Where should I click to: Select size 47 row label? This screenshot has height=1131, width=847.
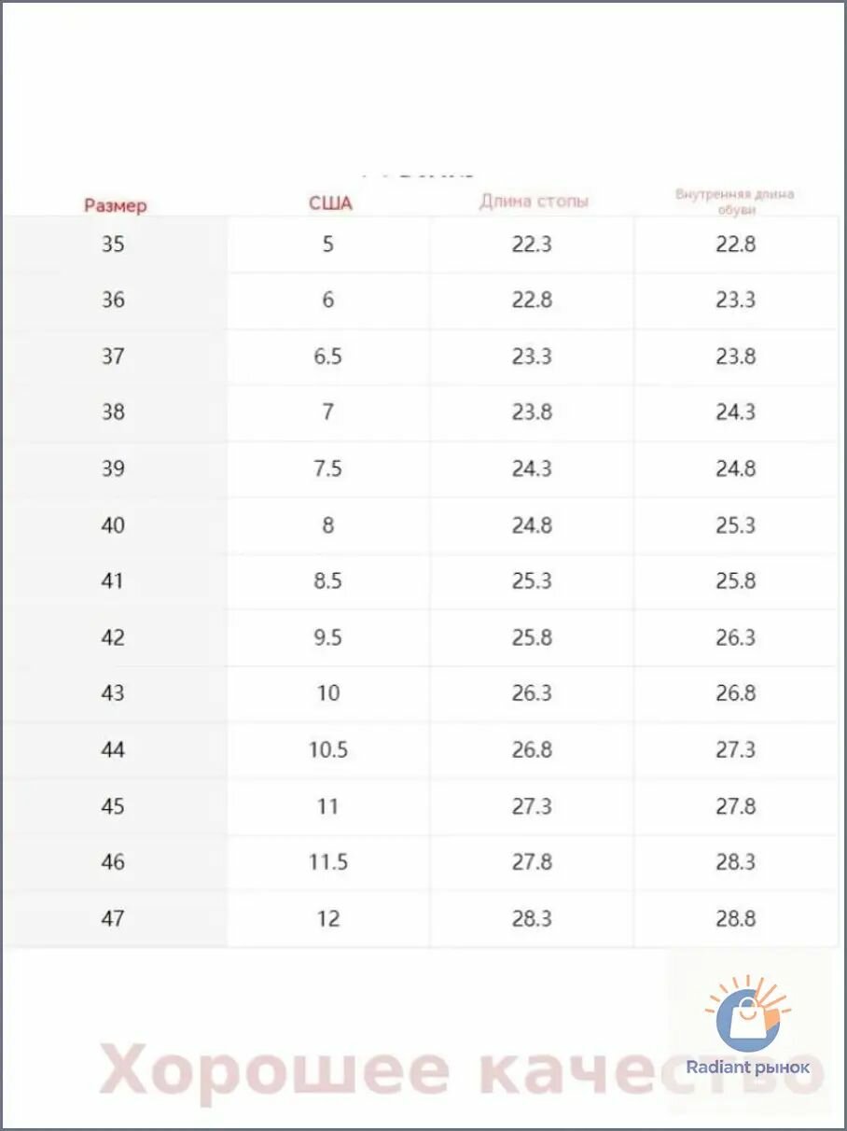(x=113, y=918)
